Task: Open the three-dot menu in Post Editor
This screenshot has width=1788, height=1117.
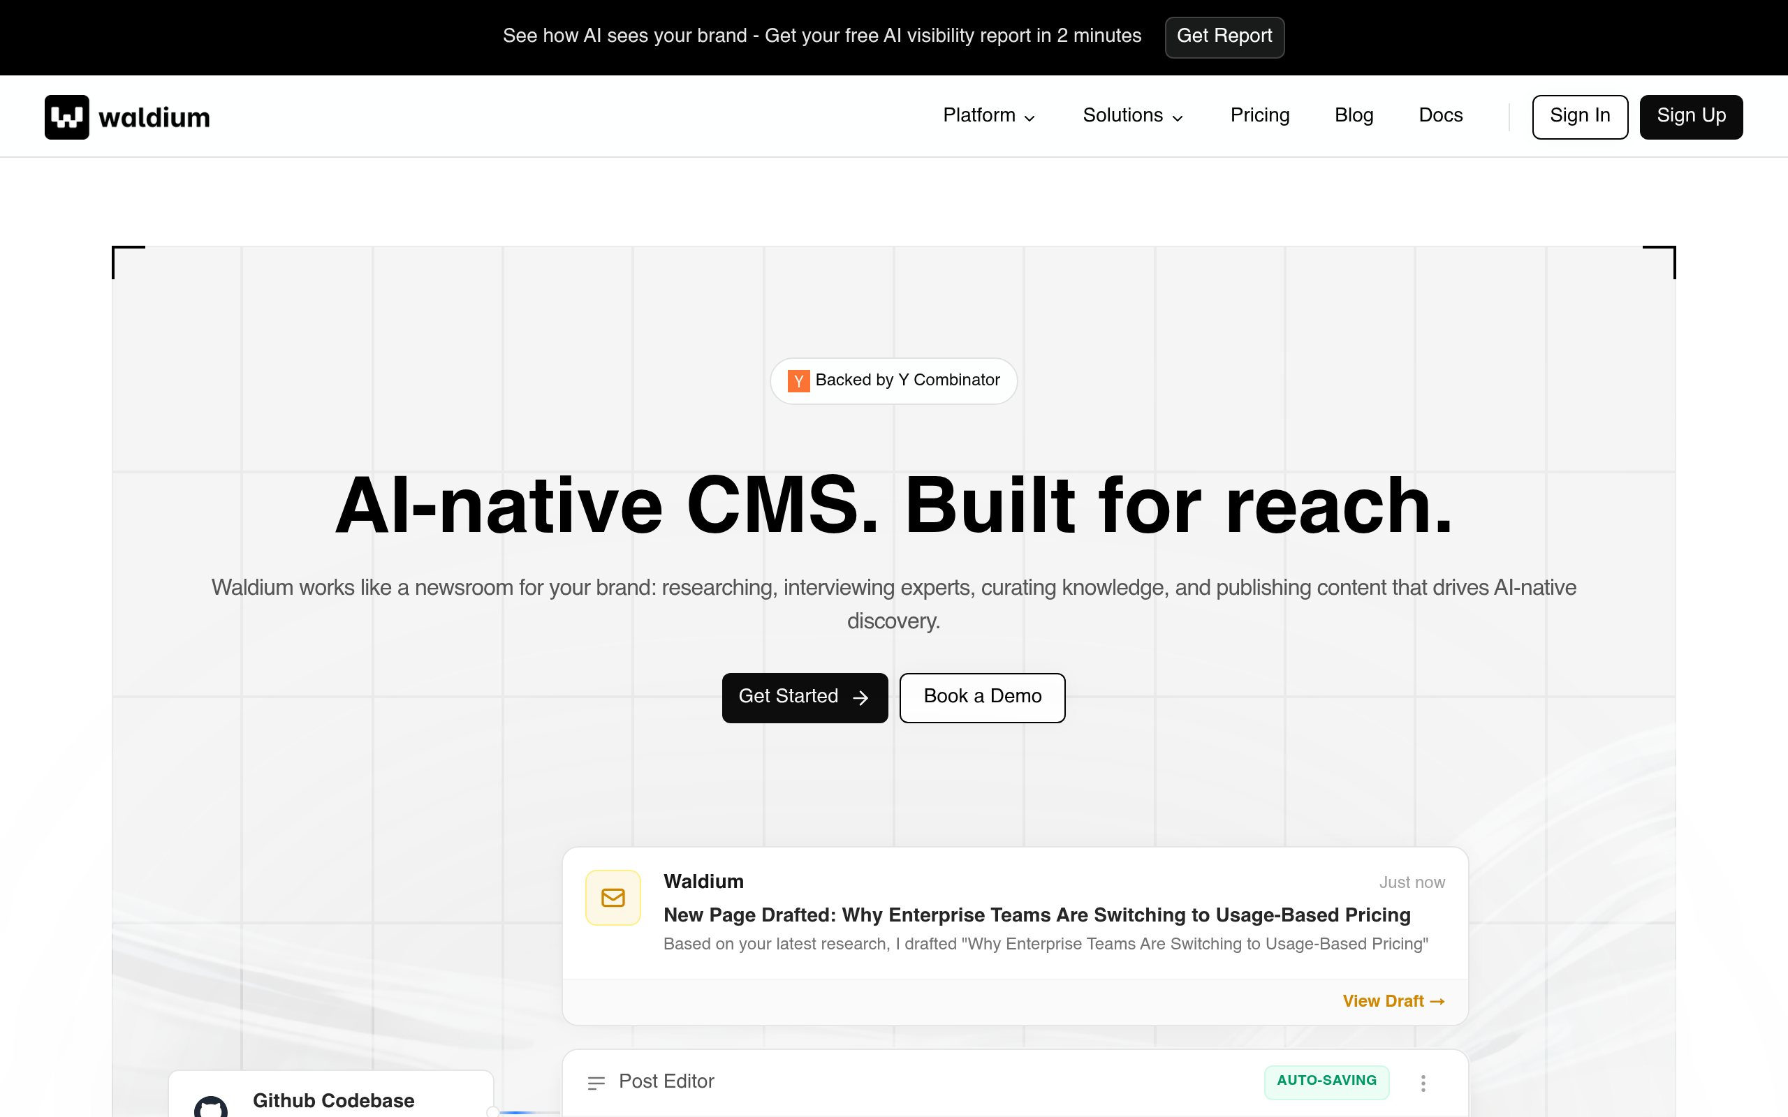Action: pos(1423,1083)
